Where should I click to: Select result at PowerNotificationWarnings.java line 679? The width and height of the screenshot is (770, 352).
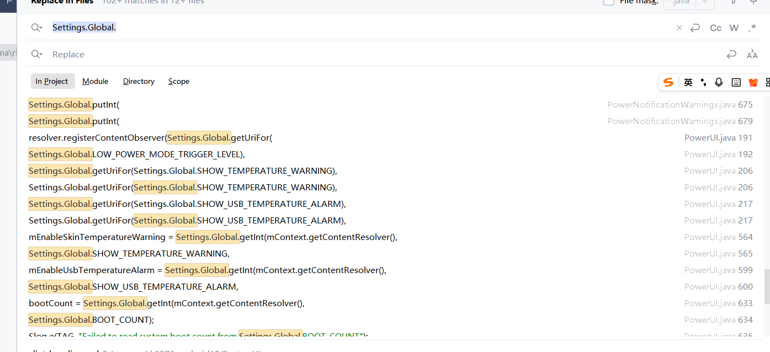click(x=391, y=121)
